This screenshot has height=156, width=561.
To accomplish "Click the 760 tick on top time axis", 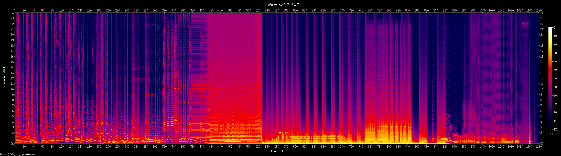I will (370, 10).
